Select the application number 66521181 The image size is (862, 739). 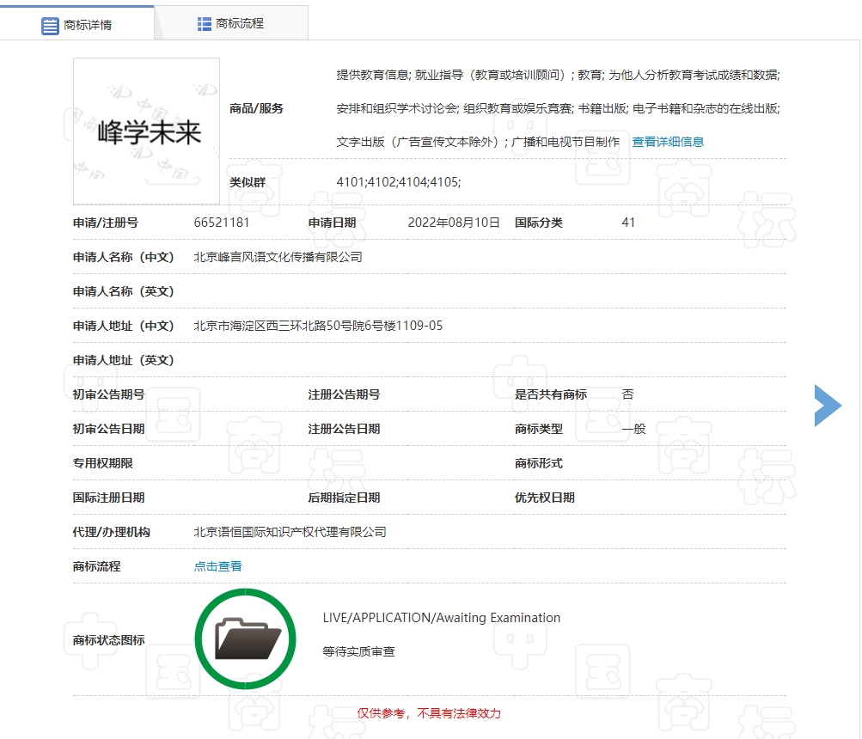[222, 223]
